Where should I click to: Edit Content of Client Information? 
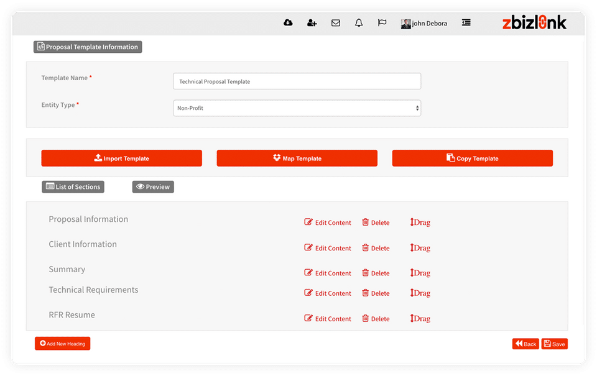click(x=328, y=248)
